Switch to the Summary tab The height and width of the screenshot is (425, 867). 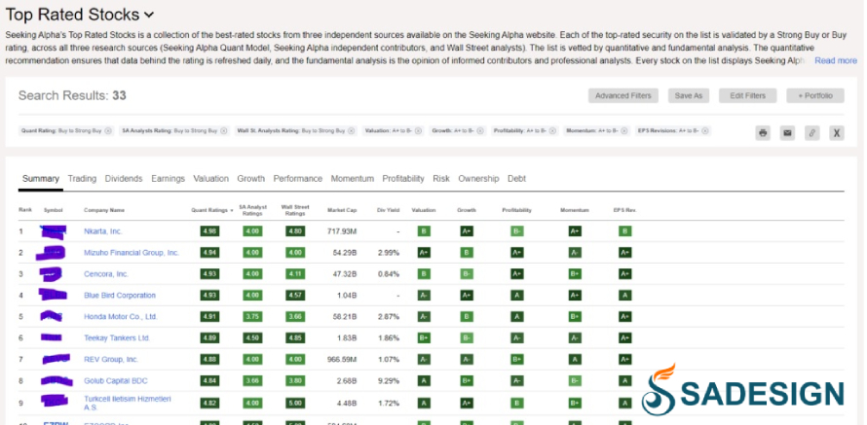[40, 179]
